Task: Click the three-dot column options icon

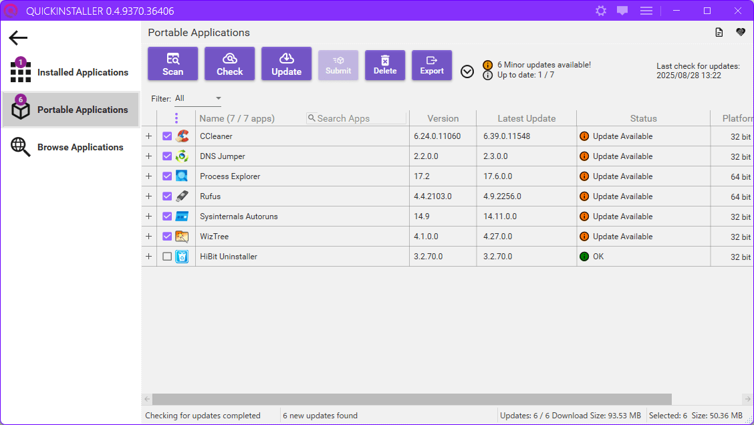Action: [x=176, y=118]
